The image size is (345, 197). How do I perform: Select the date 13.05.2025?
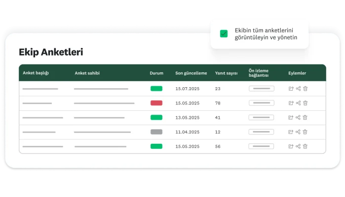coord(188,118)
